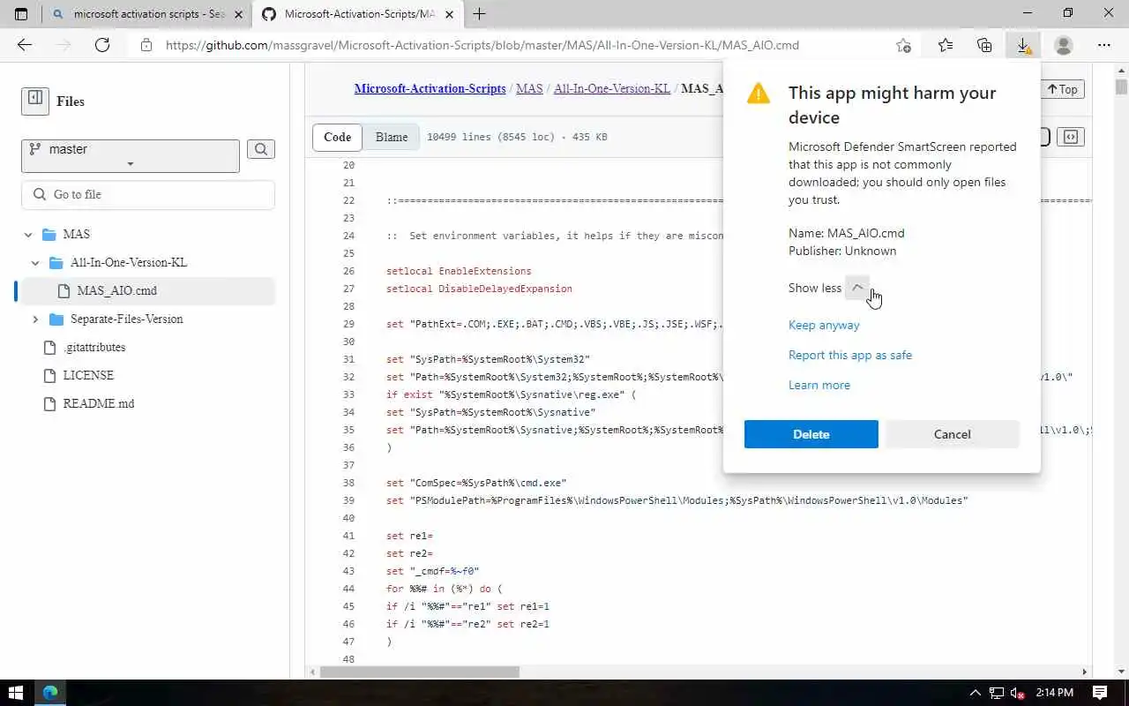Collapse the MAS folder
The width and height of the screenshot is (1129, 706).
pos(28,235)
